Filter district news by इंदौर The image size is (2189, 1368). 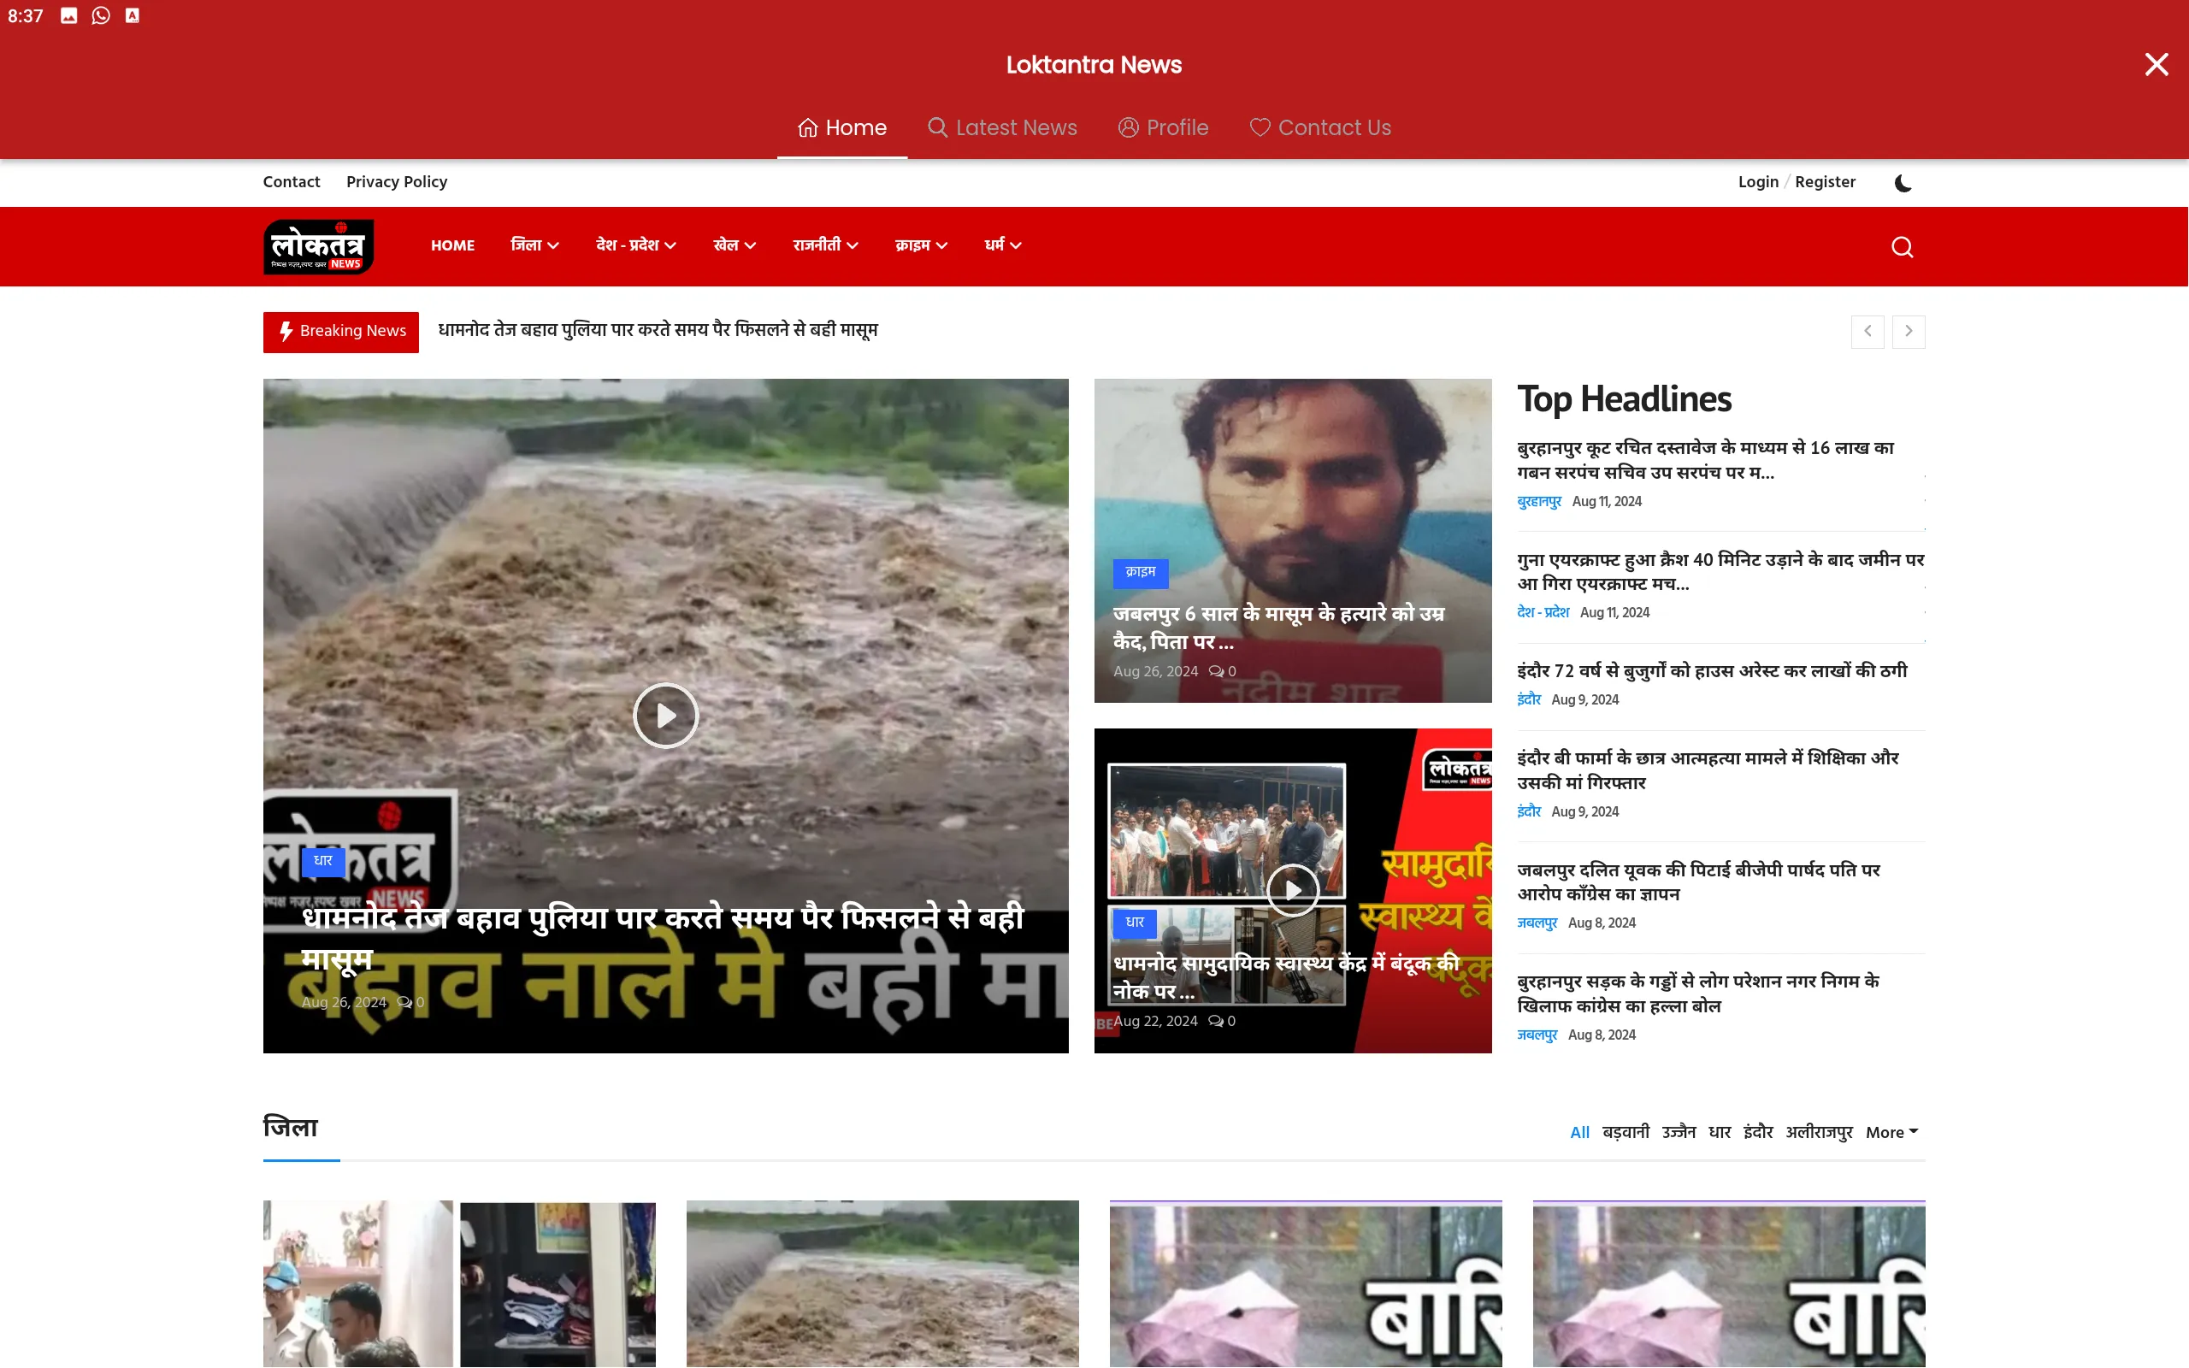(1757, 1132)
